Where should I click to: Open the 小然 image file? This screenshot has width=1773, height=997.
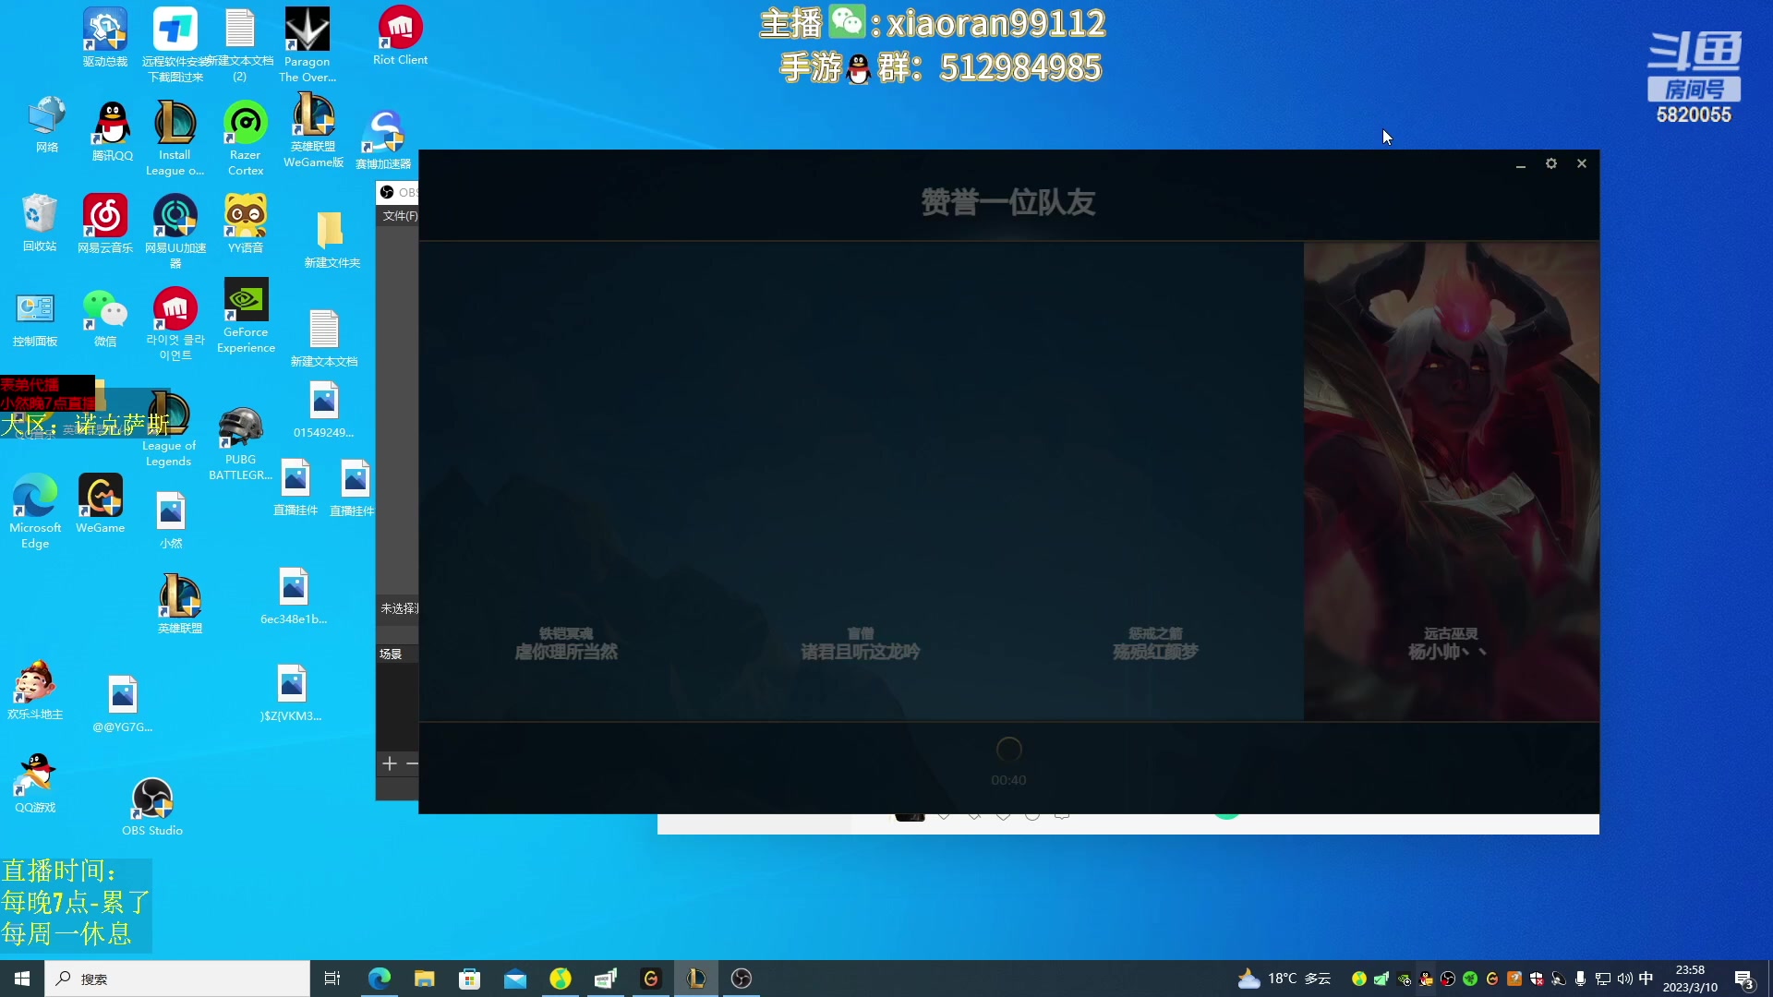[x=171, y=521]
